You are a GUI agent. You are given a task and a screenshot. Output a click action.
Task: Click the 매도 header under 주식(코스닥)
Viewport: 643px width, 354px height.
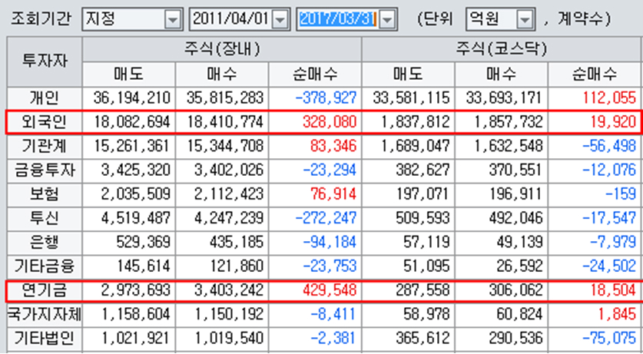pyautogui.click(x=408, y=74)
